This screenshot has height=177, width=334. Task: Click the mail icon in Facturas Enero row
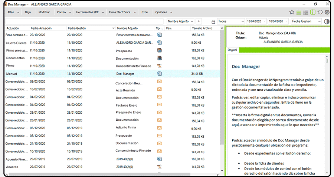click(x=159, y=104)
